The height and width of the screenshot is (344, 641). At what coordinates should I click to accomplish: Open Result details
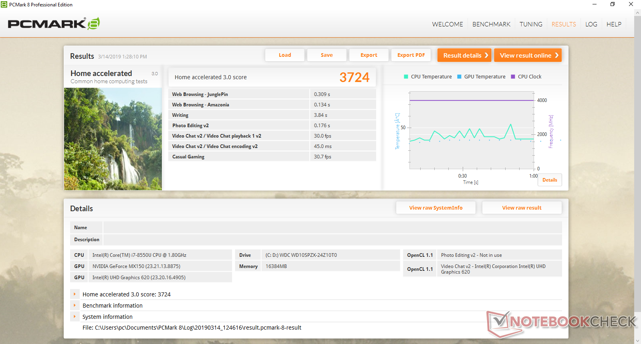coord(465,55)
